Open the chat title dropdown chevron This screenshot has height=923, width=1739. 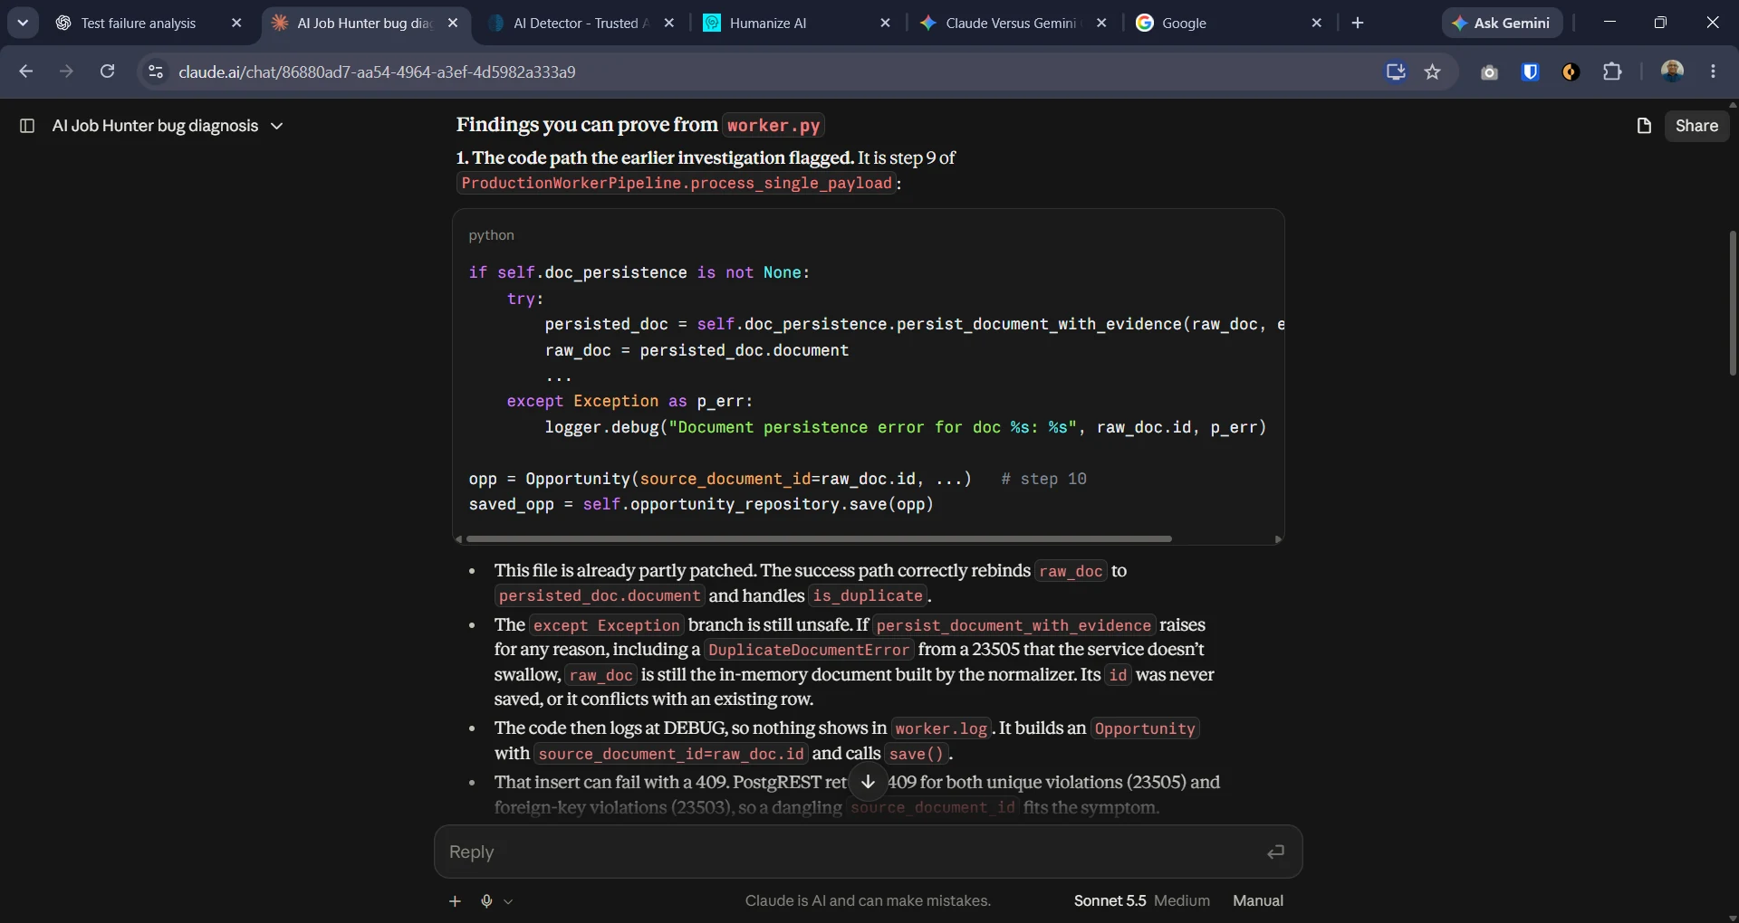pyautogui.click(x=277, y=126)
